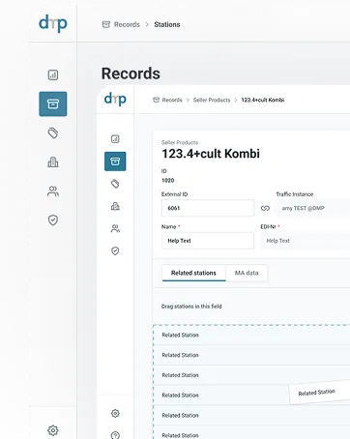The width and height of the screenshot is (350, 439).
Task: Go to Records in the outer breadcrumb
Action: tap(127, 24)
